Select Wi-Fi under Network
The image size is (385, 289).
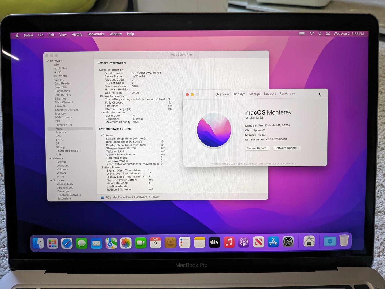point(60,177)
